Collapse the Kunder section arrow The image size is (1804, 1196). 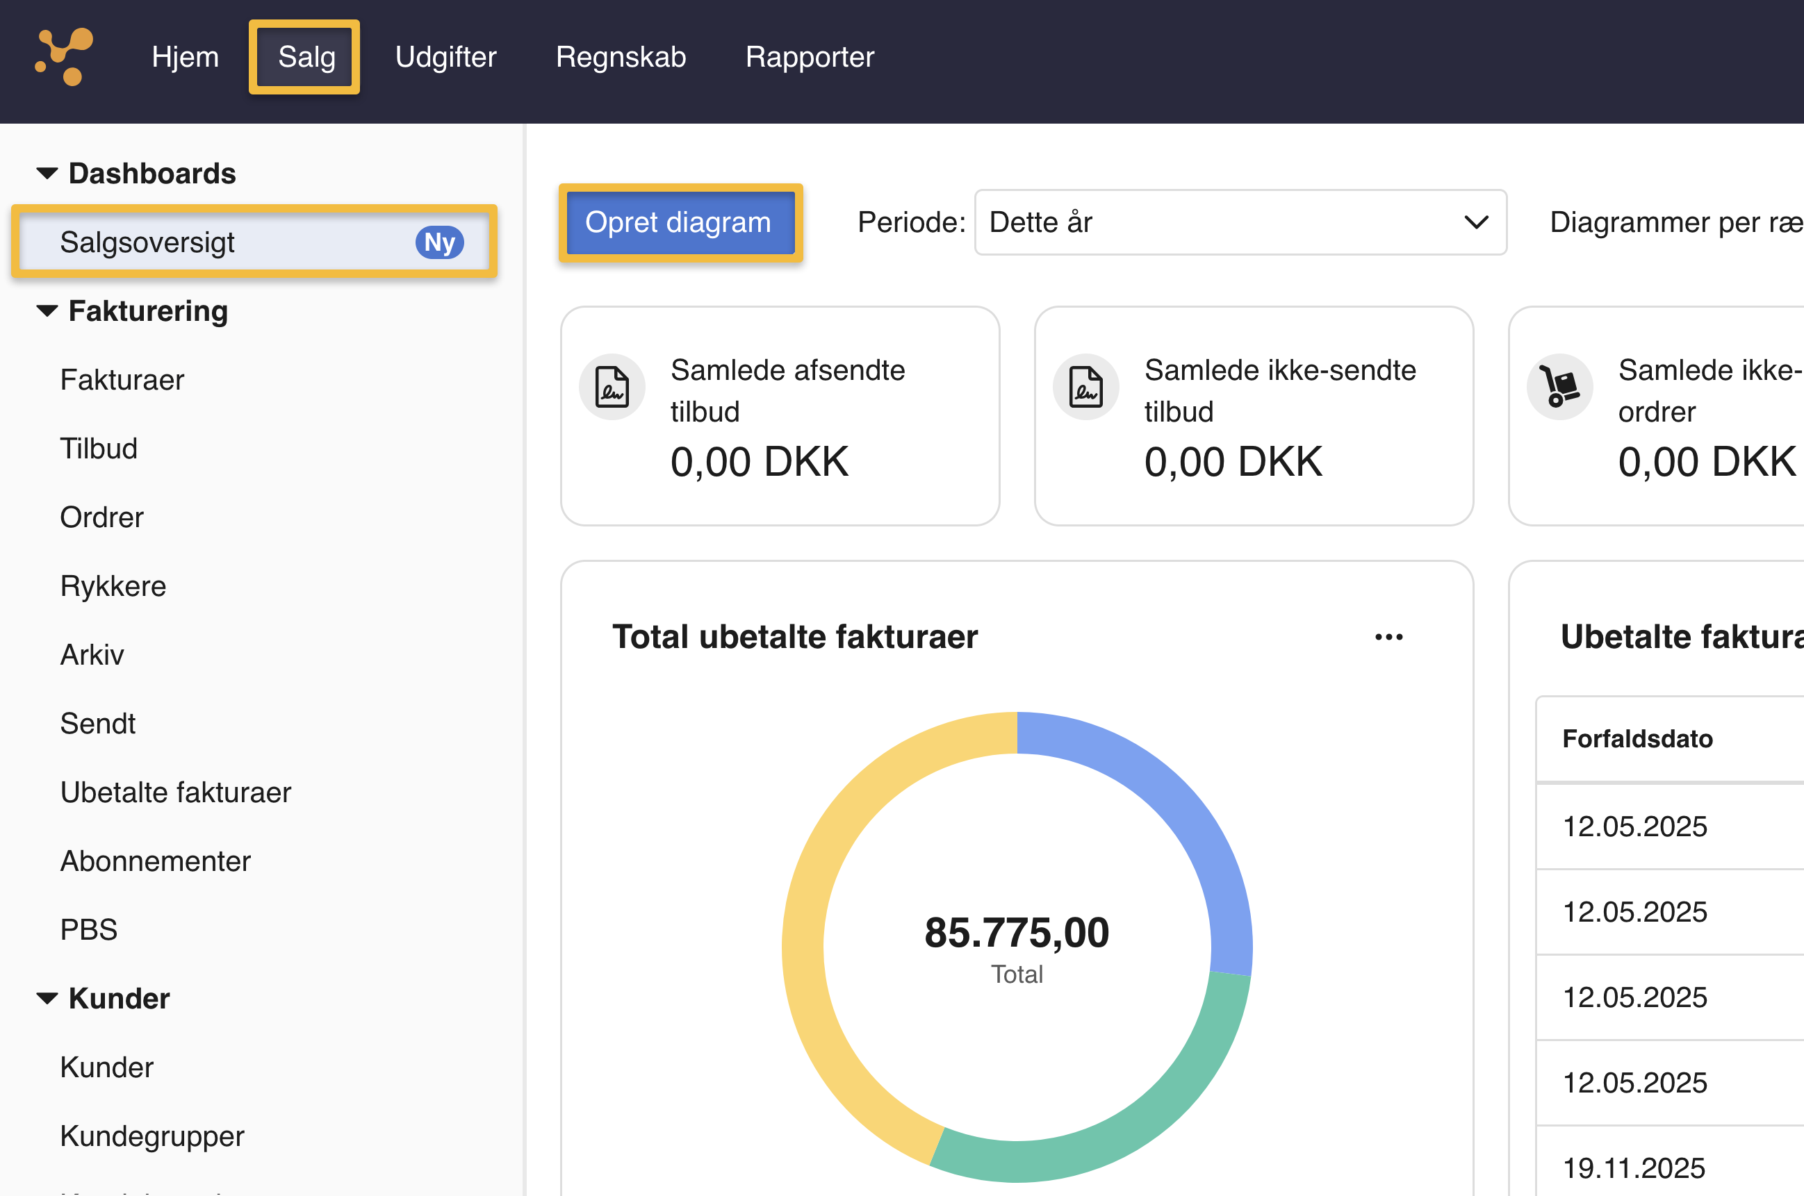[x=47, y=999]
